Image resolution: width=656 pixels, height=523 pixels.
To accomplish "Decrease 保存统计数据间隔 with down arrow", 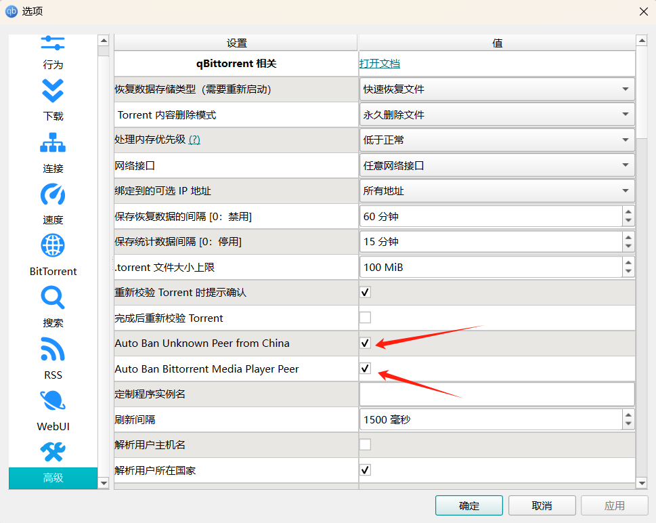I will [628, 247].
